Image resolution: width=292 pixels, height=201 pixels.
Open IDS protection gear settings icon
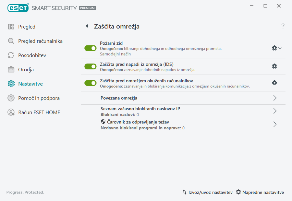[274, 66]
